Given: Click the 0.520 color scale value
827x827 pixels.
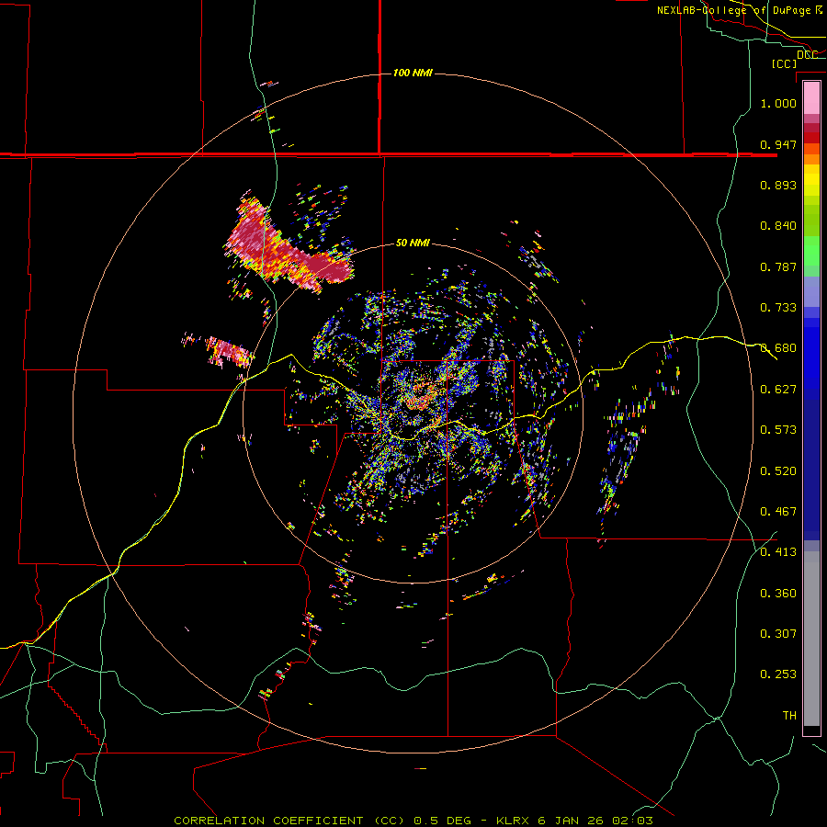Looking at the screenshot, I should coord(778,471).
